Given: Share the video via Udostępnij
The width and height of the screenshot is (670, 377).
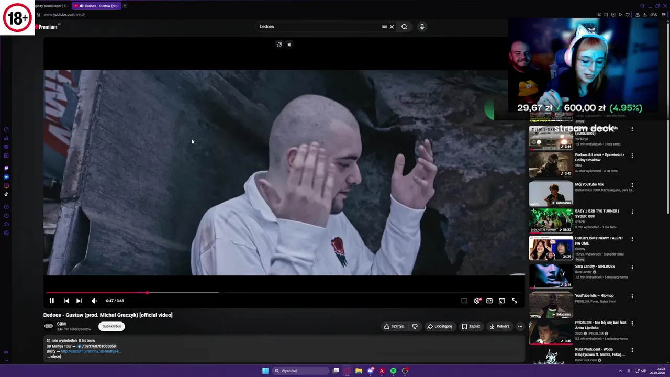Looking at the screenshot, I should click(x=440, y=326).
